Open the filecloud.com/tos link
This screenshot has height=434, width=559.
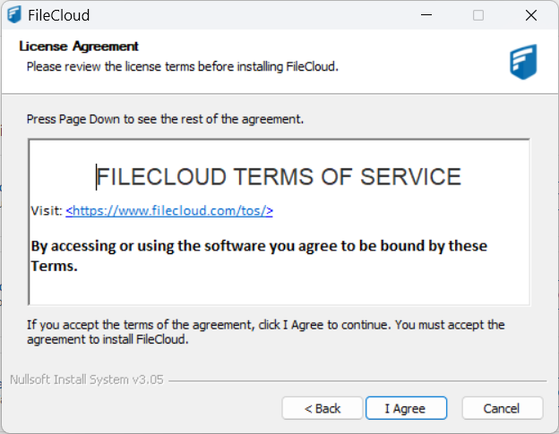169,210
